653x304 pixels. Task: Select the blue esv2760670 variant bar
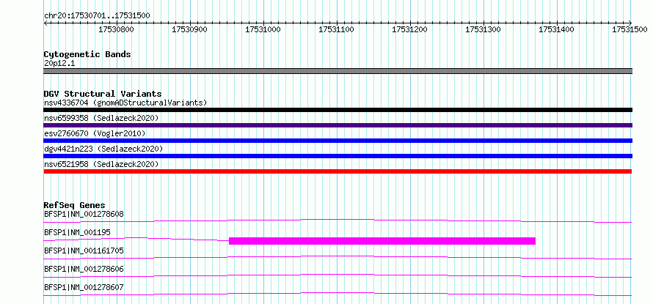coord(338,141)
